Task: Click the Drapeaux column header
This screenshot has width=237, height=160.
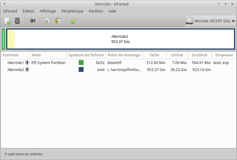Action: (224, 55)
